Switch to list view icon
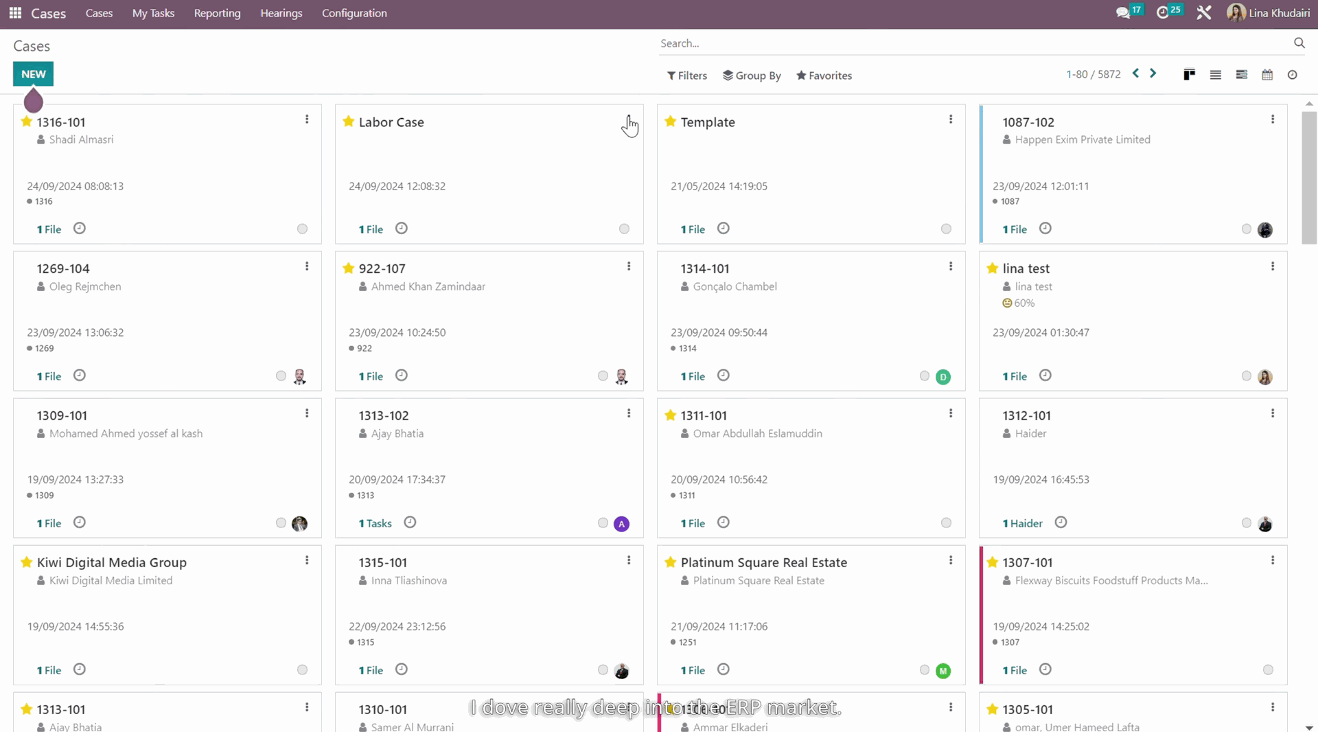This screenshot has width=1318, height=732. click(1215, 75)
